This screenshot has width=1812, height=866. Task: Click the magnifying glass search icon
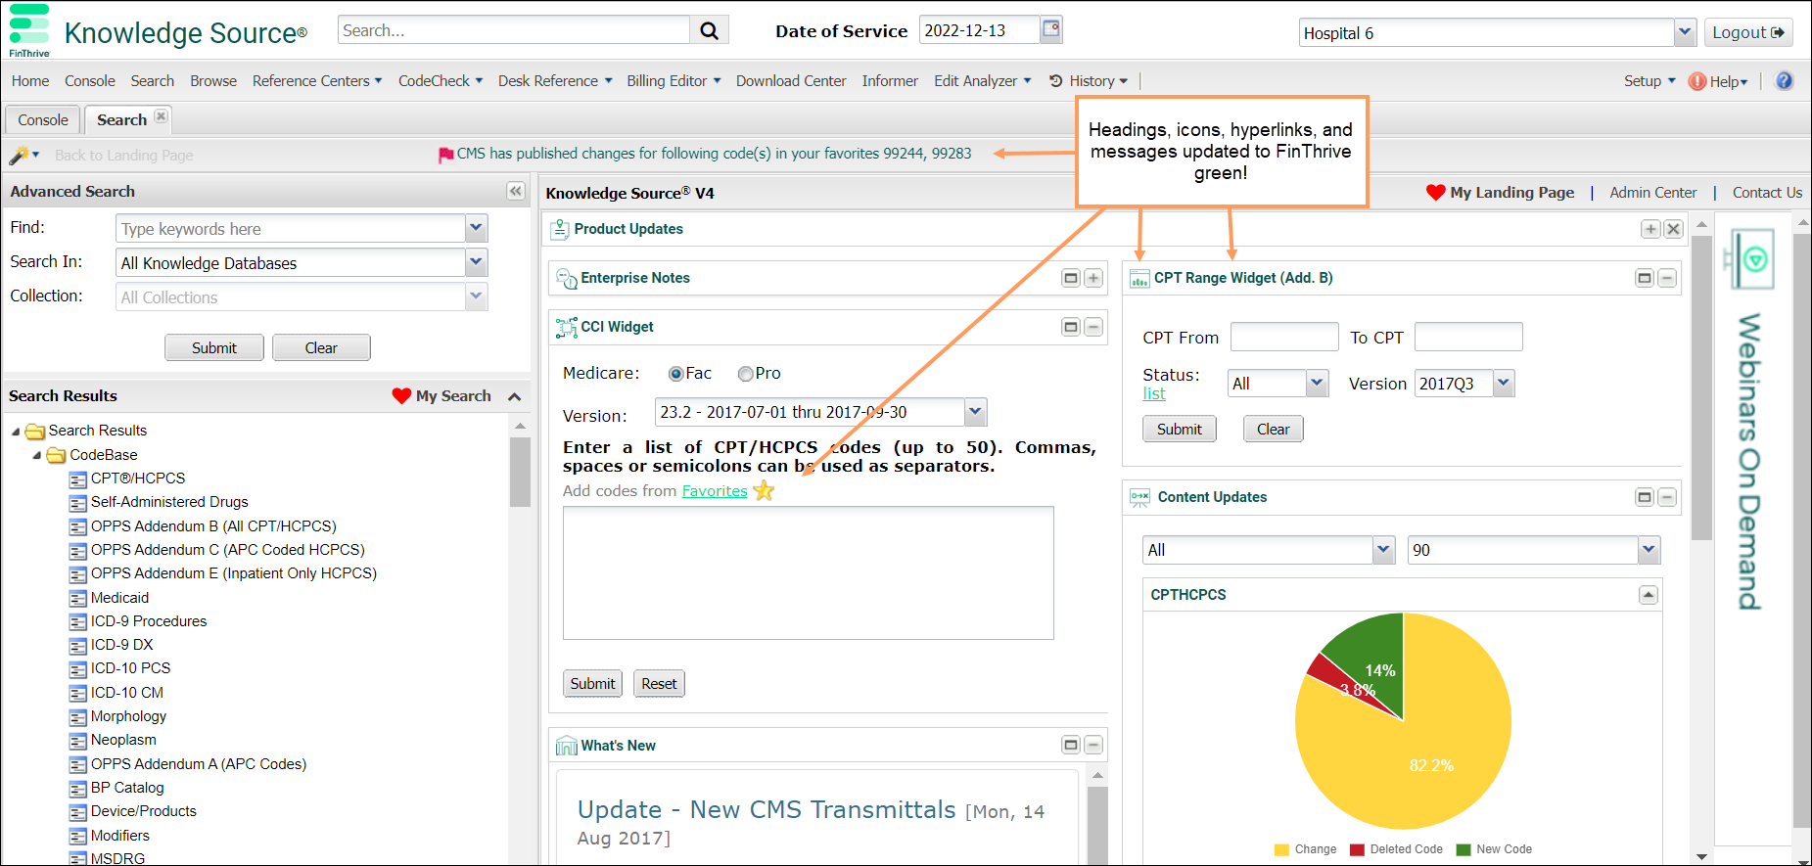click(x=709, y=31)
